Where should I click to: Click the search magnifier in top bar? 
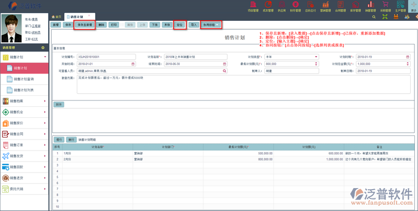[x=373, y=17]
